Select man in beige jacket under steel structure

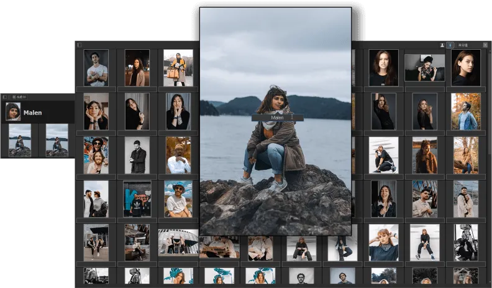coord(424,199)
